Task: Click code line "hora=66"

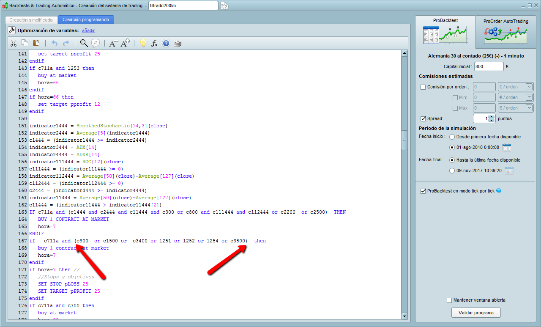Action: pyautogui.click(x=48, y=82)
